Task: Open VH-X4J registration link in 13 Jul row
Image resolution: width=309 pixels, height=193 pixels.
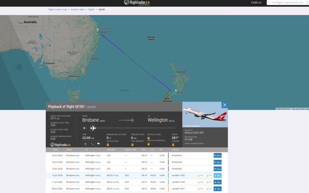Action: point(116,176)
